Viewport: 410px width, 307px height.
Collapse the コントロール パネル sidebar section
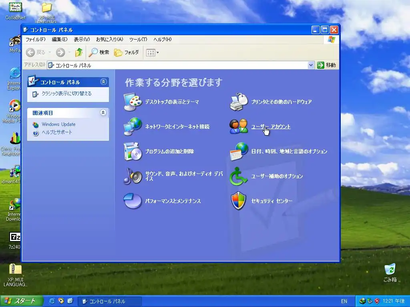pyautogui.click(x=104, y=82)
